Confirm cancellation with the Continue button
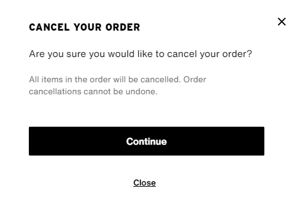292x221 pixels. click(147, 141)
